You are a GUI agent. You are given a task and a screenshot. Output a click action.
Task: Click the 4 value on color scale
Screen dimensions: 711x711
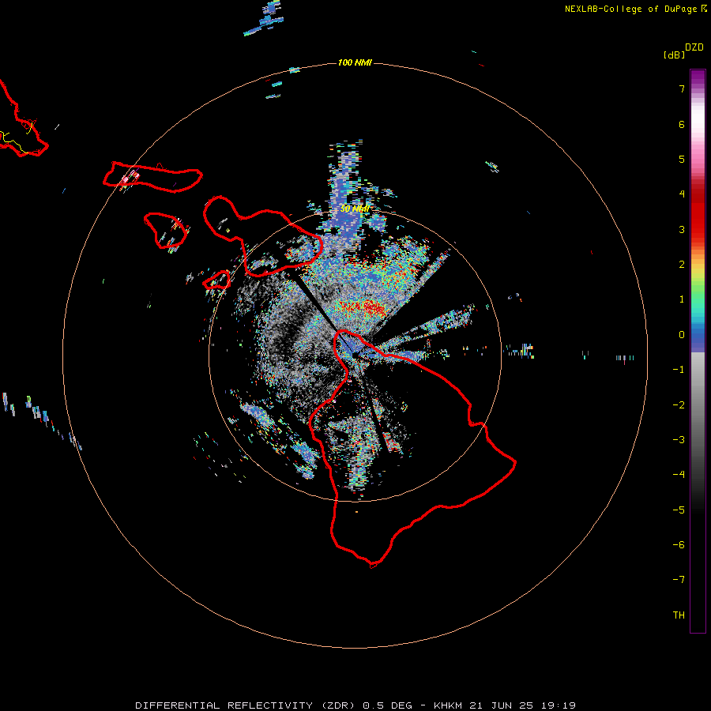(682, 194)
